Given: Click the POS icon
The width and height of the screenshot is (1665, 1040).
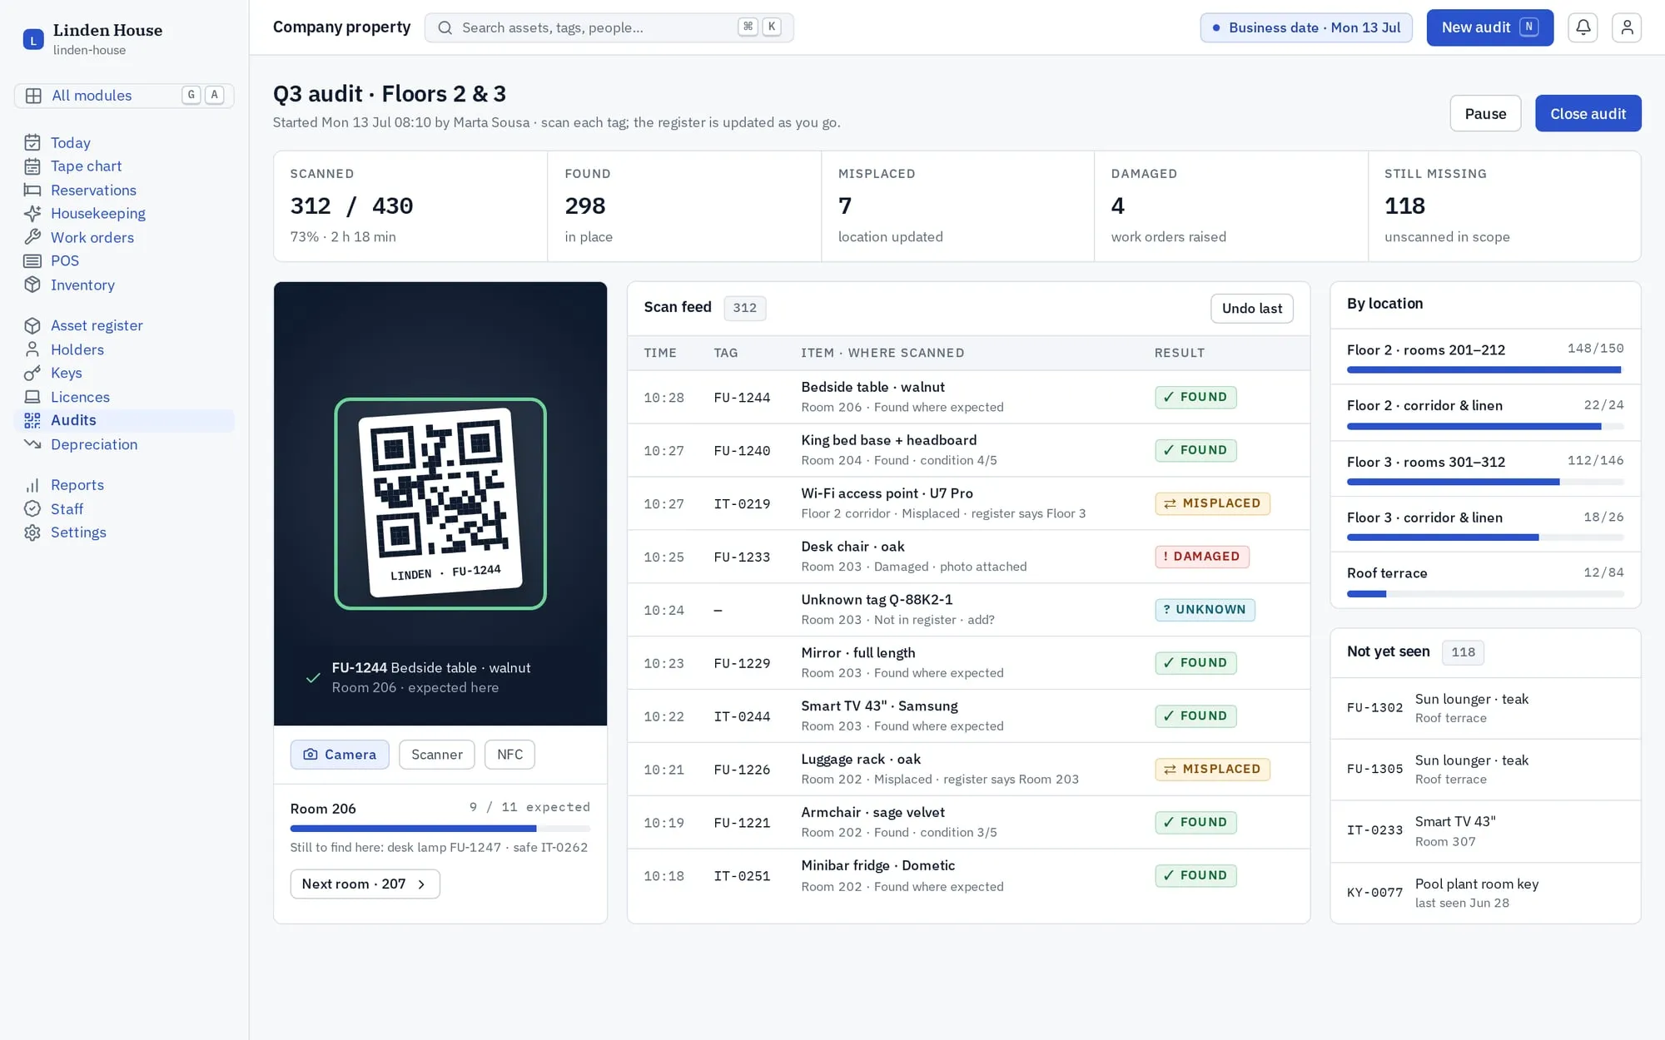Looking at the screenshot, I should pyautogui.click(x=32, y=261).
